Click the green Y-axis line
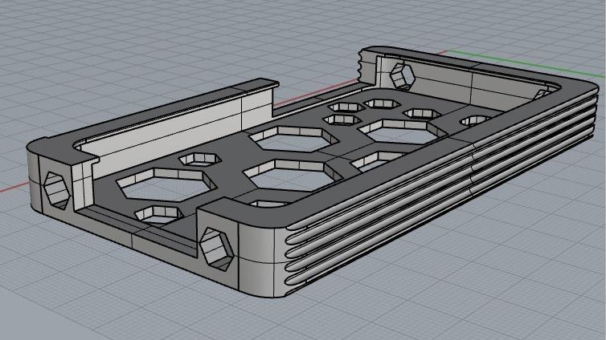 [x=526, y=63]
